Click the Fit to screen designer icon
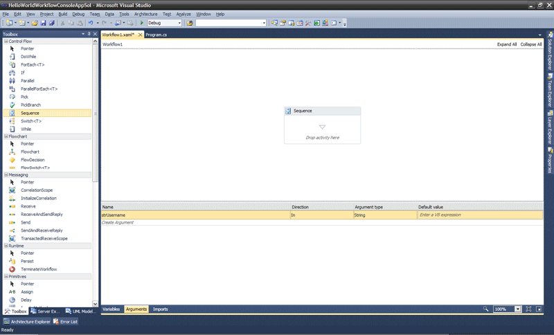The height and width of the screenshot is (335, 554). (x=528, y=309)
